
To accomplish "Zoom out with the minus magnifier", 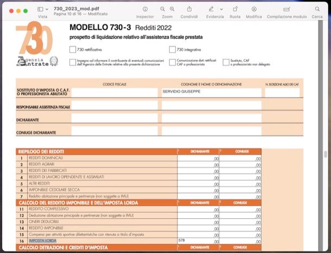I will (162, 9).
